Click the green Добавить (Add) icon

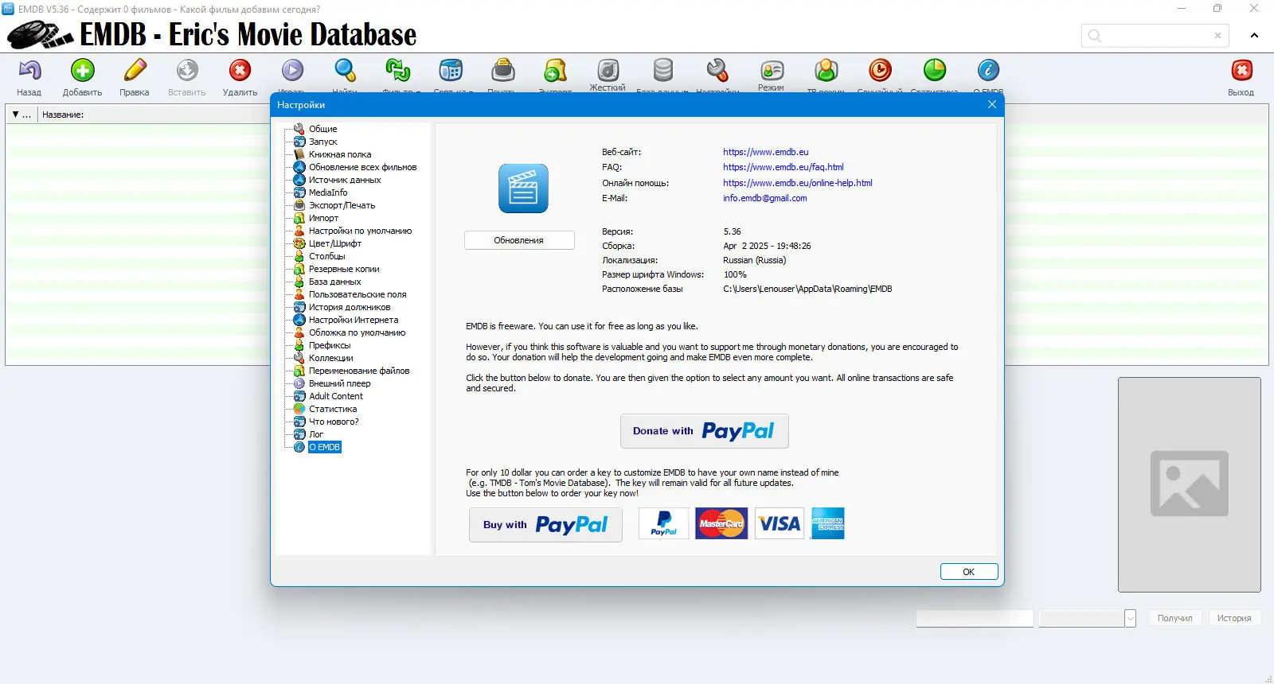[82, 71]
